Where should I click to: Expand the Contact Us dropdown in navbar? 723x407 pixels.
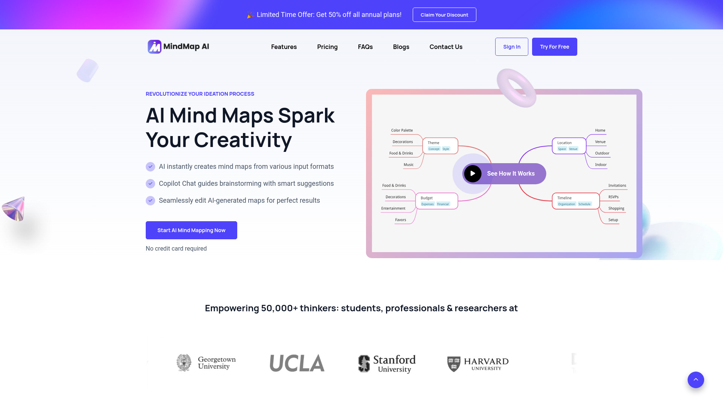(446, 47)
